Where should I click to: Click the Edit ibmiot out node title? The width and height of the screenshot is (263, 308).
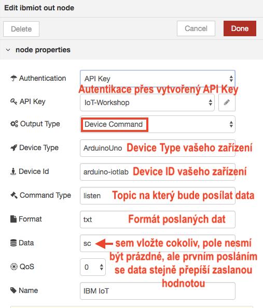[x=39, y=8]
